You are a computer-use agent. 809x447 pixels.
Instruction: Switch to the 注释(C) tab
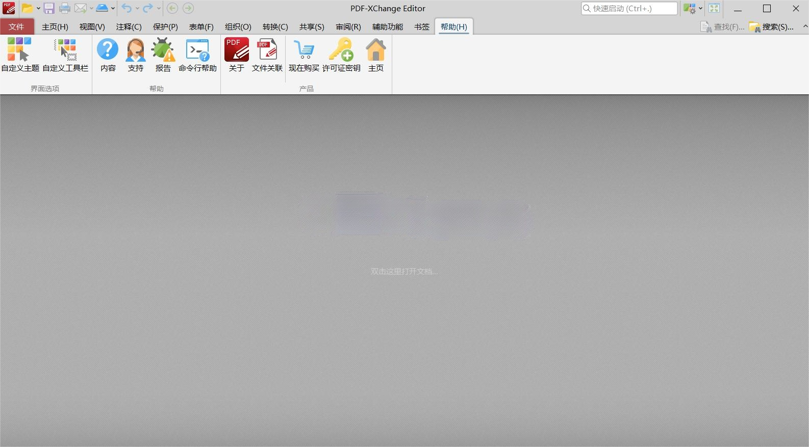click(x=129, y=27)
